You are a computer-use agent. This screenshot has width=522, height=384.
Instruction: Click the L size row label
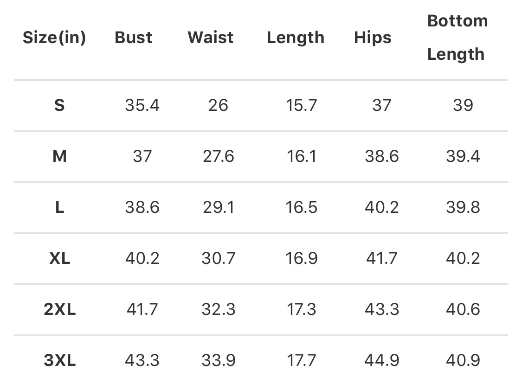pyautogui.click(x=59, y=207)
